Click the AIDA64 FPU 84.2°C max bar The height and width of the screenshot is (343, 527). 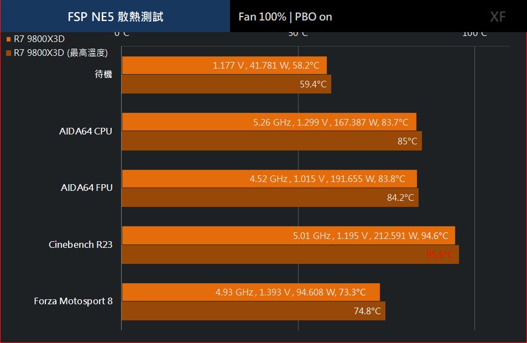tap(270, 198)
